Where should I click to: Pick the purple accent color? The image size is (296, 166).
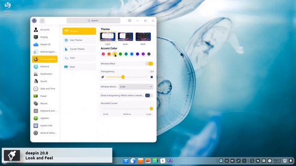[x=143, y=54]
